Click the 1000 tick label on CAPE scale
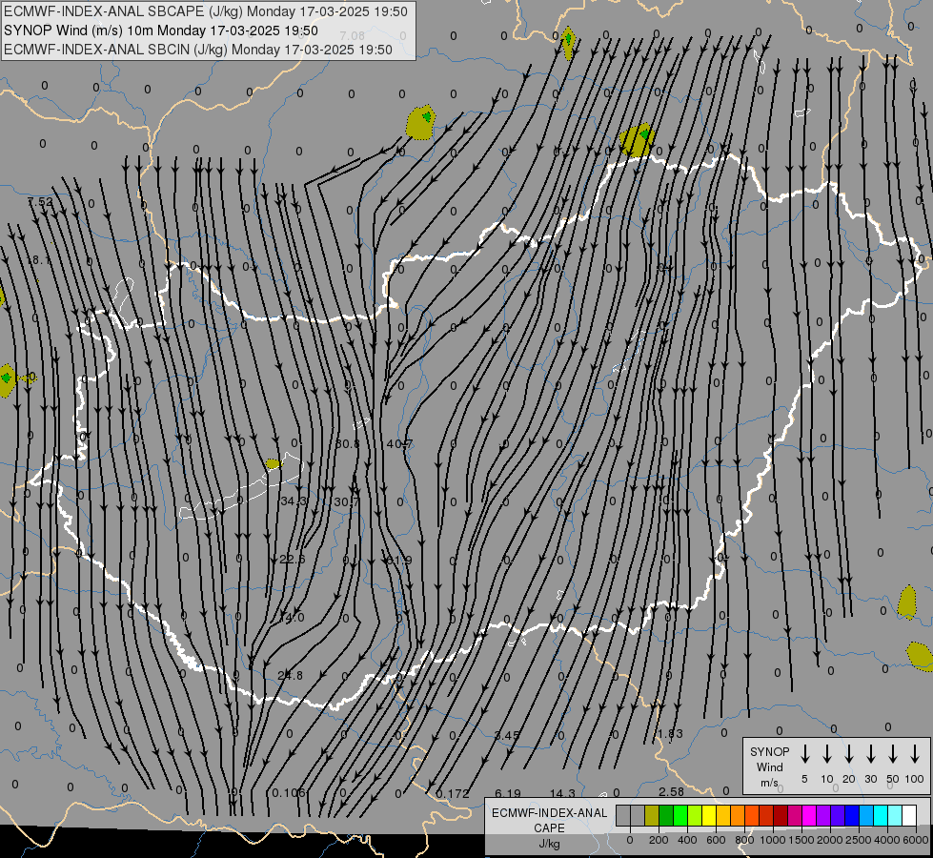This screenshot has width=933, height=858. point(773,840)
